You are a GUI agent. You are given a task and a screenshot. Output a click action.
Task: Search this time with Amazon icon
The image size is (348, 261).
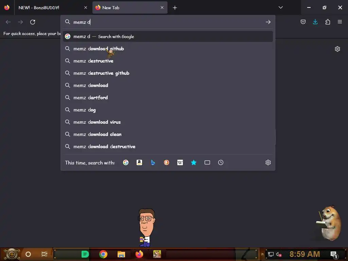pos(139,162)
